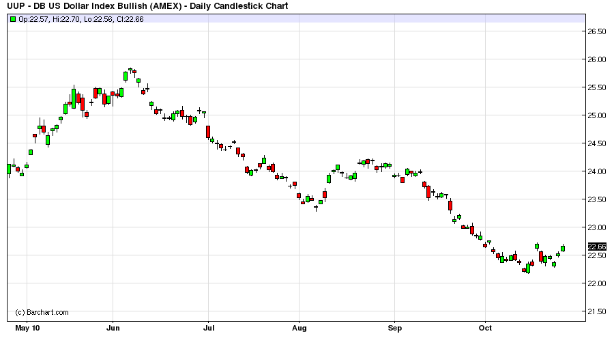This screenshot has height=349, width=614.
Task: Click the 23.00 price axis label
Action: (x=596, y=227)
